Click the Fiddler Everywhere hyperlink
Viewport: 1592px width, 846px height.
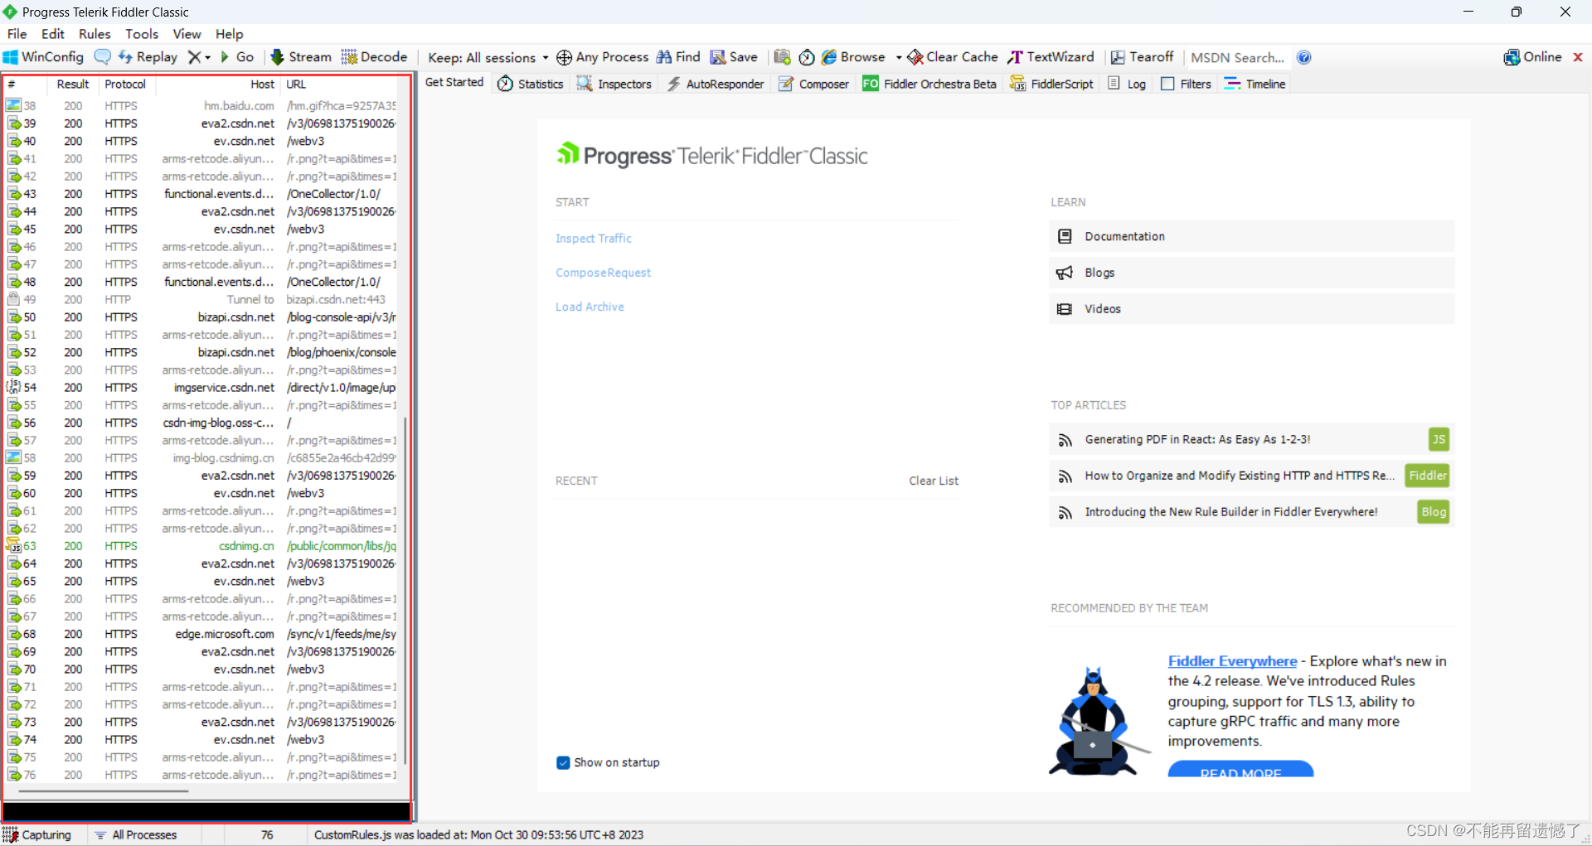click(1232, 661)
